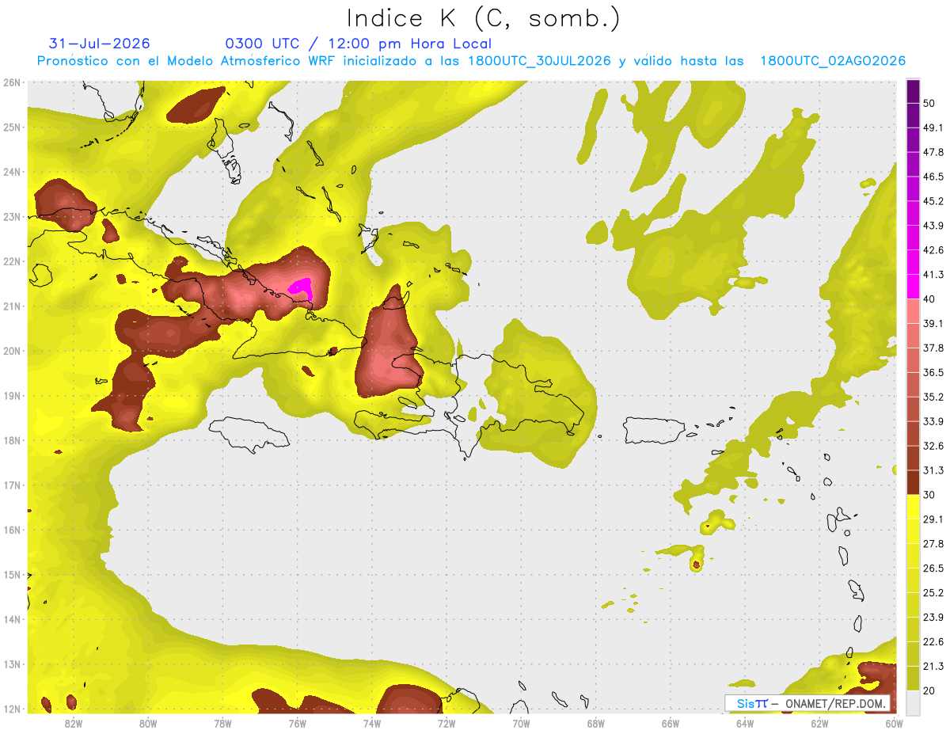The height and width of the screenshot is (734, 950).
Task: Click the colorbar value 47.8
Action: [933, 152]
